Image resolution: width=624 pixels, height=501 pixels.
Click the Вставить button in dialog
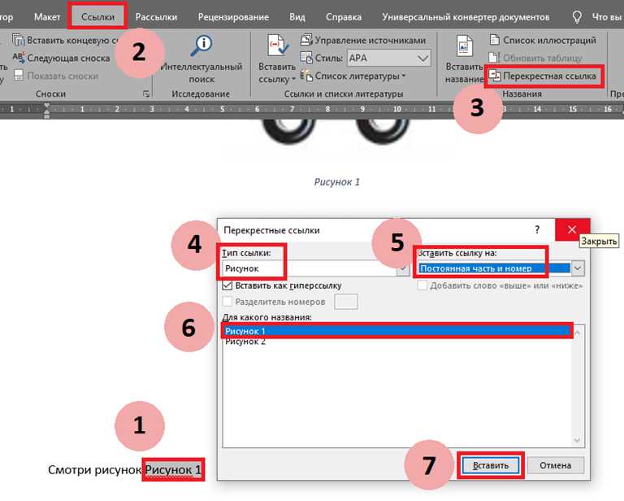490,465
